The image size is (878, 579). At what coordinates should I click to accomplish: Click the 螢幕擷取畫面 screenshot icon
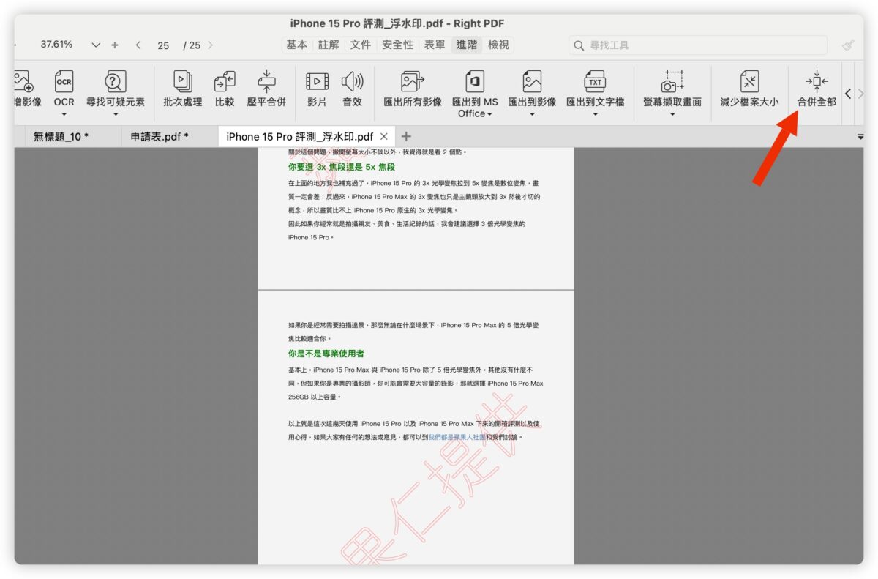[x=672, y=81]
